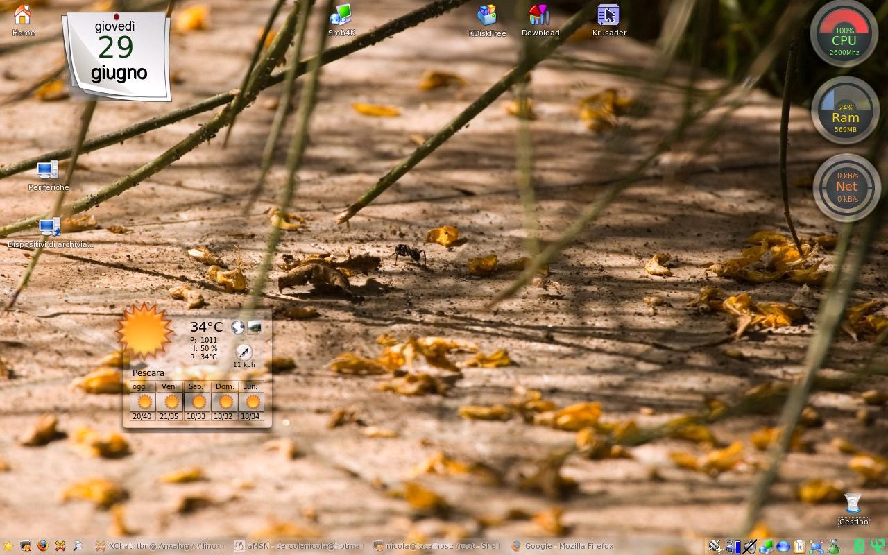Click the muted volume tray icon
This screenshot has height=555, width=888.
[750, 547]
